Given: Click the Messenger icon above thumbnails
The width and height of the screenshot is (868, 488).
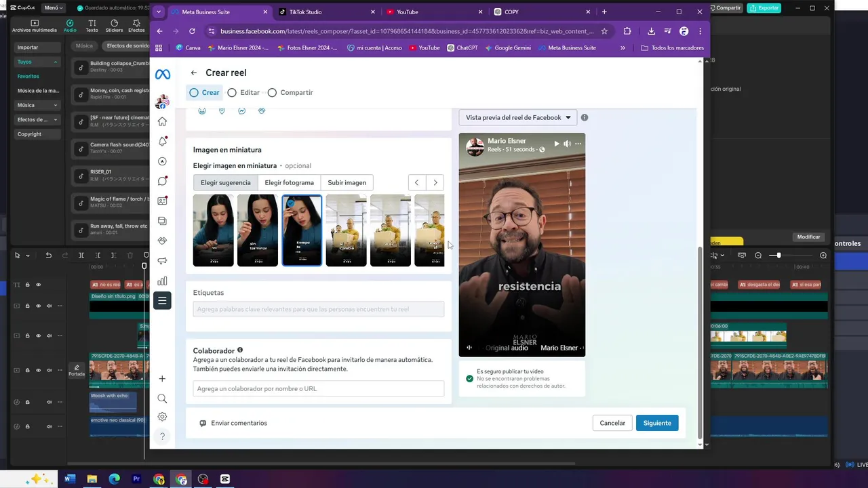Looking at the screenshot, I should click(241, 110).
